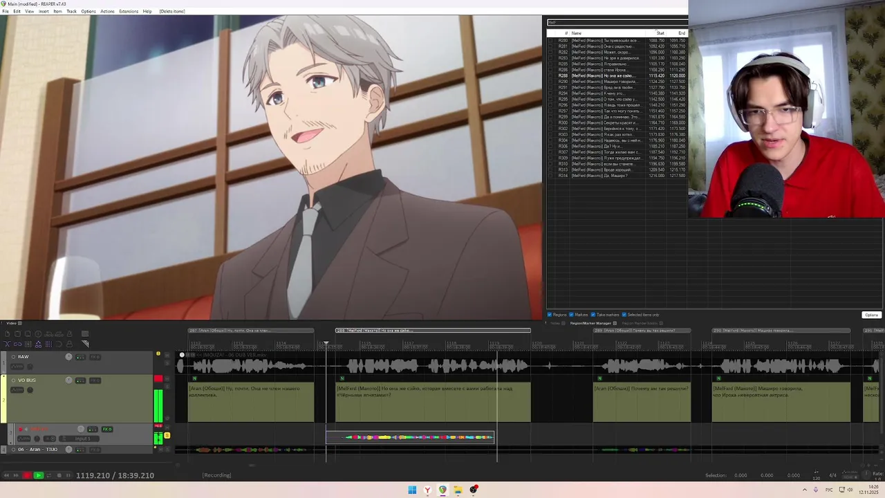Viewport: 885px width, 498px height.
Task: Click the filter field in Region Manager
Action: [617, 22]
